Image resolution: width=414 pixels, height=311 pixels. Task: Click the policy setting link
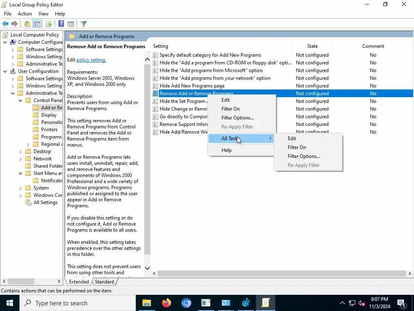click(91, 60)
